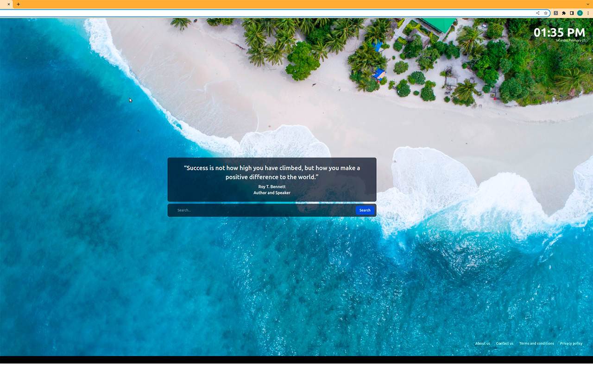The width and height of the screenshot is (593, 370).
Task: Click the 01:35 PM clock display
Action: pos(559,32)
